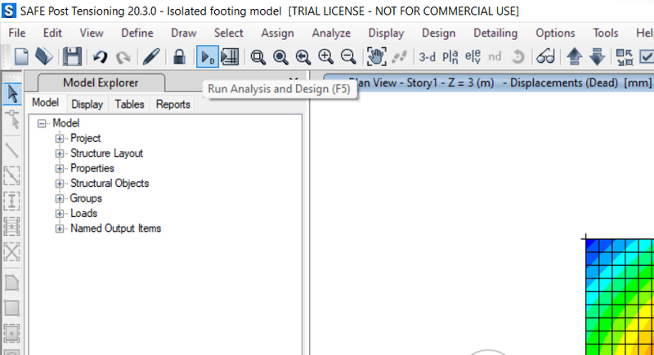The height and width of the screenshot is (355, 654).
Task: Expand the Project tree node
Action: click(x=60, y=139)
